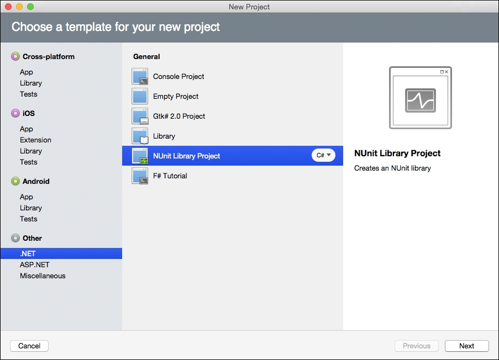Screen dimensions: 499x360
Task: Click the Android category icon
Action: pos(15,181)
